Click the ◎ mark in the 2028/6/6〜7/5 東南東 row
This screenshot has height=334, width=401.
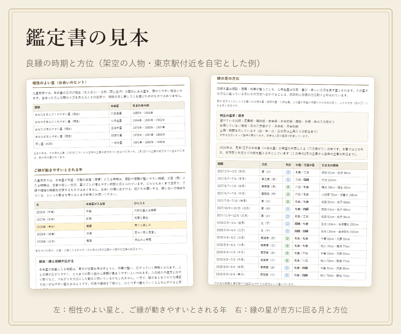coord(287,253)
